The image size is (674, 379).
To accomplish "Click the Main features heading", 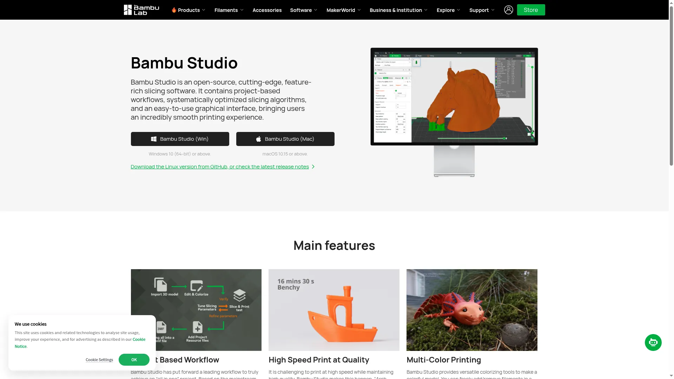I will (x=334, y=245).
